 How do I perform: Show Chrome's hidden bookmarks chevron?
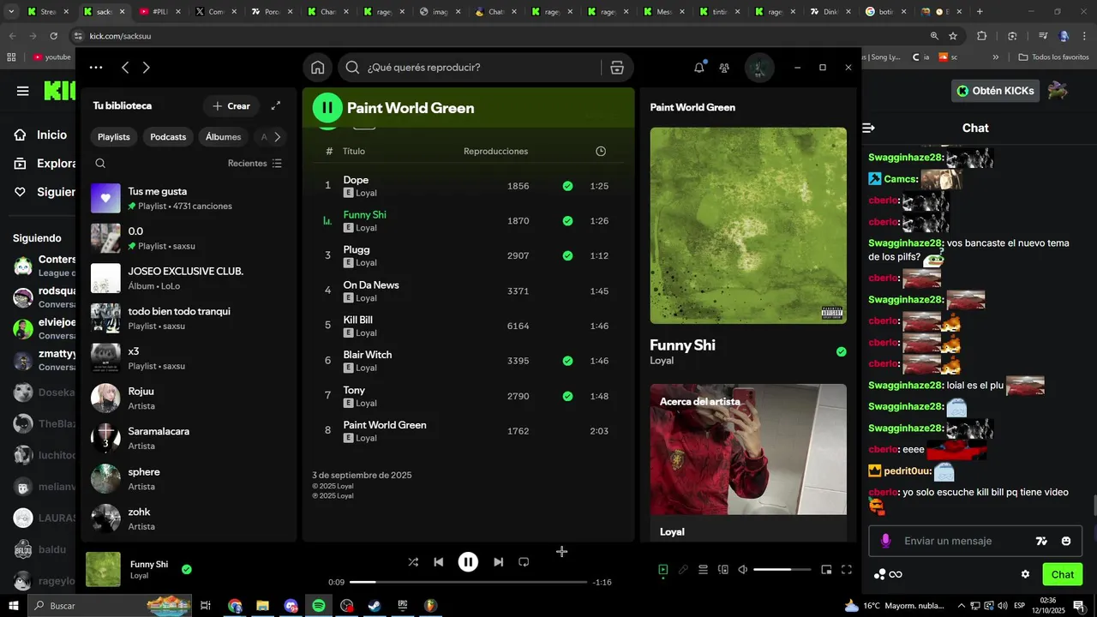coord(995,57)
